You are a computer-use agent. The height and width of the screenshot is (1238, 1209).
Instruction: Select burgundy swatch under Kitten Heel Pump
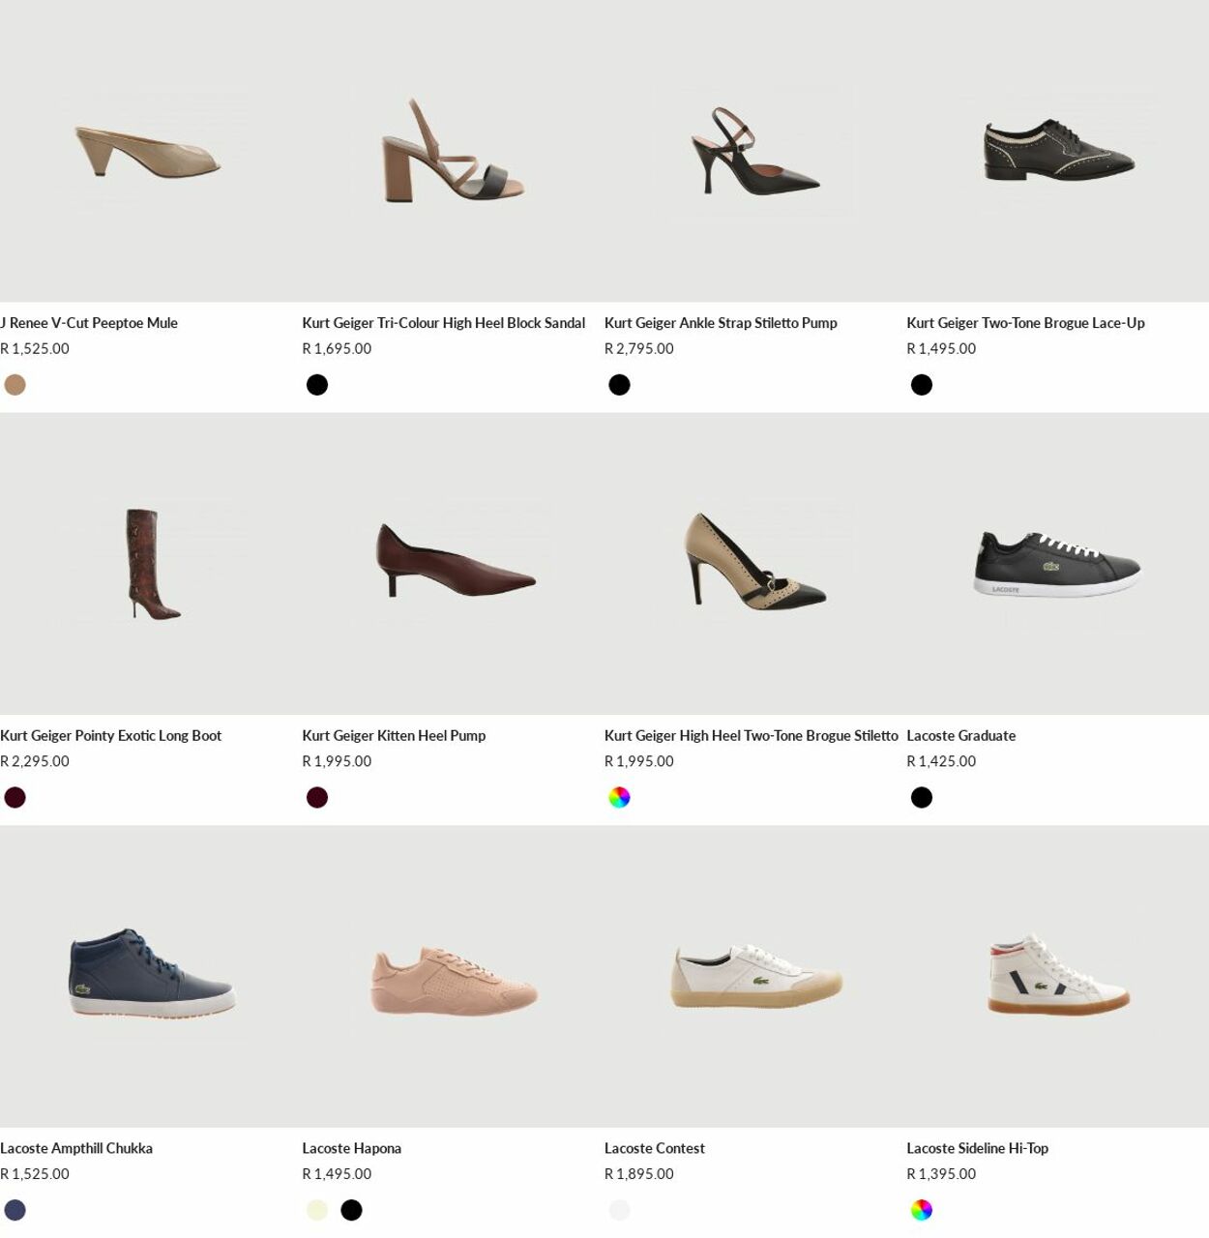[317, 798]
